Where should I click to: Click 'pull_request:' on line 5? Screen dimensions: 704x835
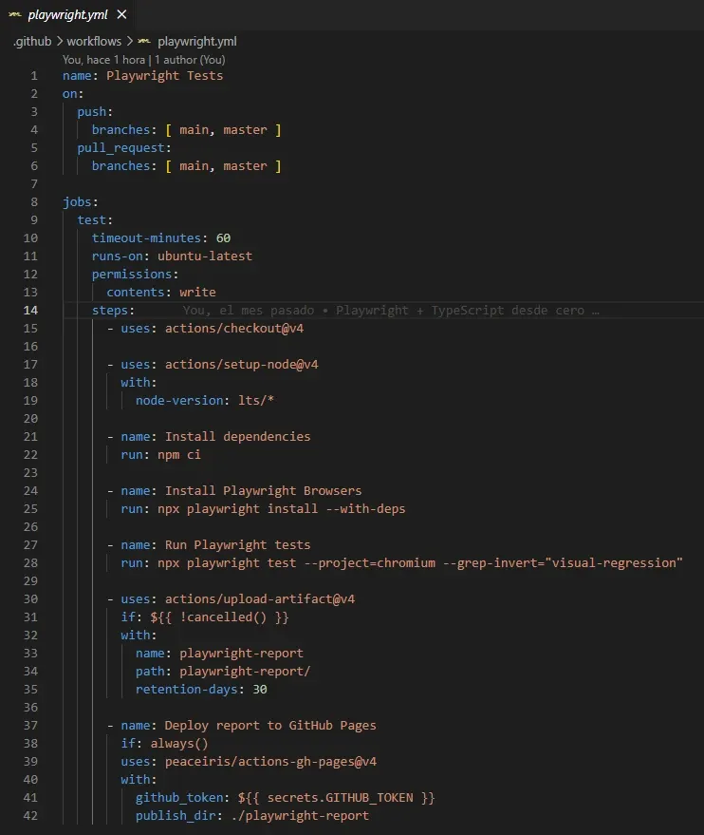[x=124, y=148]
